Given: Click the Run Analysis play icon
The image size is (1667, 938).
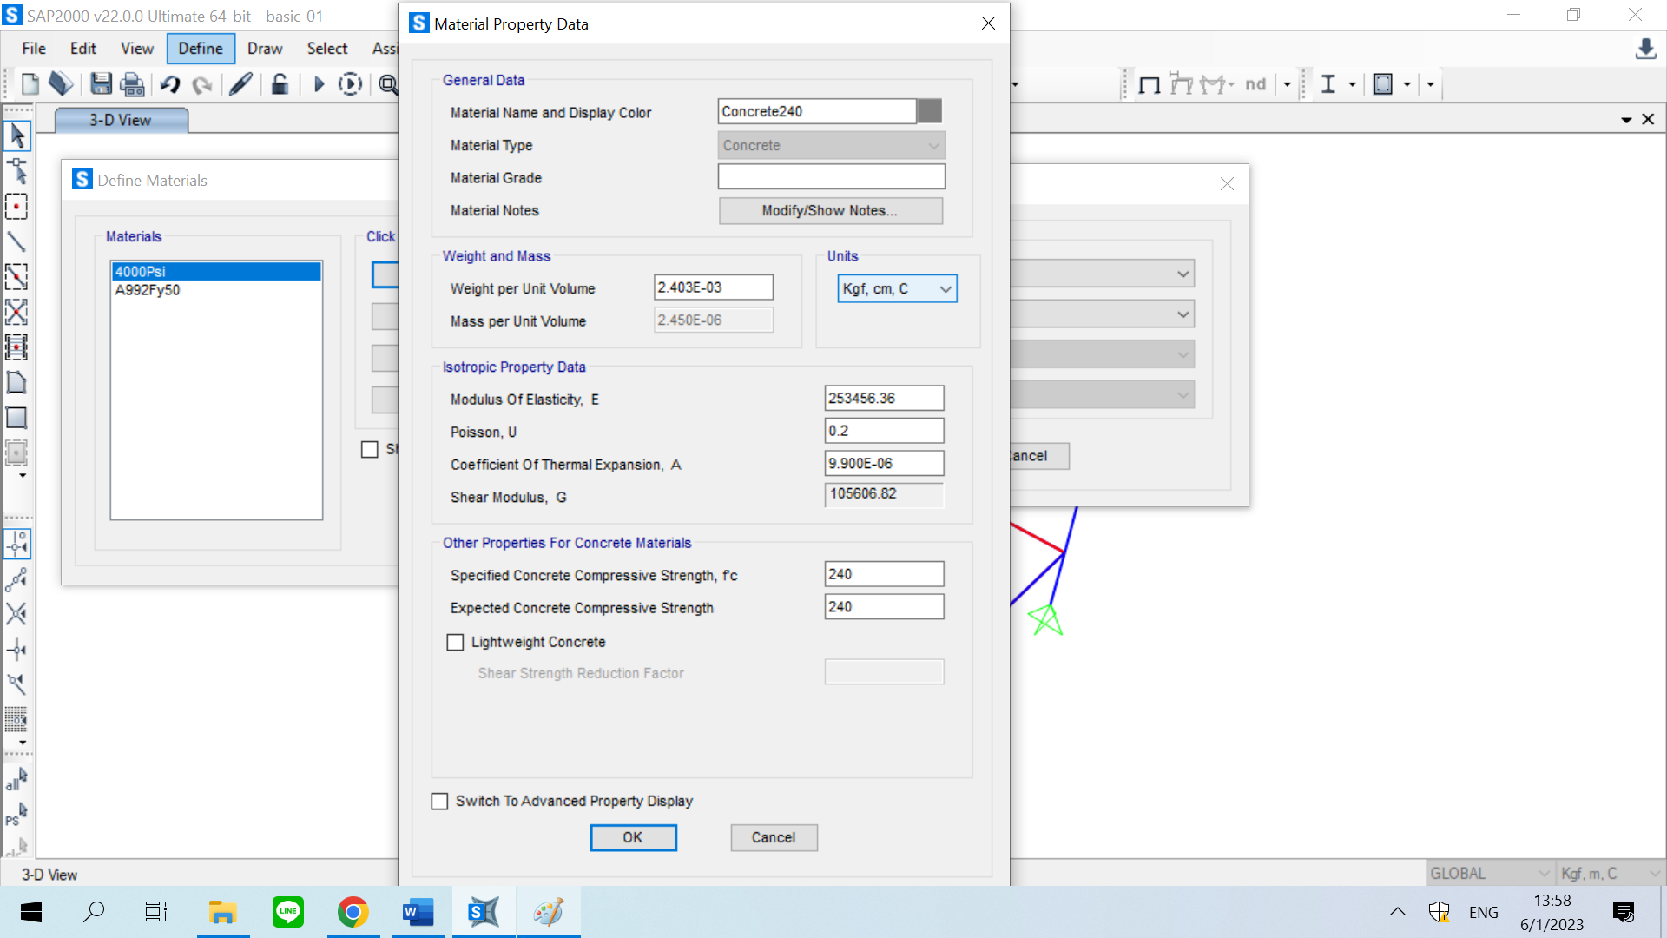Looking at the screenshot, I should click(319, 84).
